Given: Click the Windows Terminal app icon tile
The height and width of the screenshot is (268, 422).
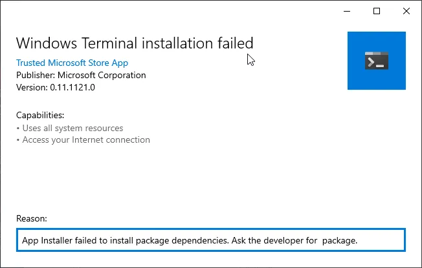Looking at the screenshot, I should [376, 61].
